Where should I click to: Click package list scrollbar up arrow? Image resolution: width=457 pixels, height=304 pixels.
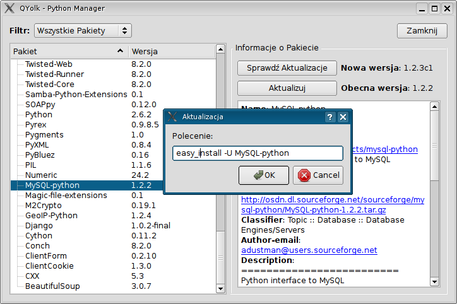pyautogui.click(x=220, y=49)
